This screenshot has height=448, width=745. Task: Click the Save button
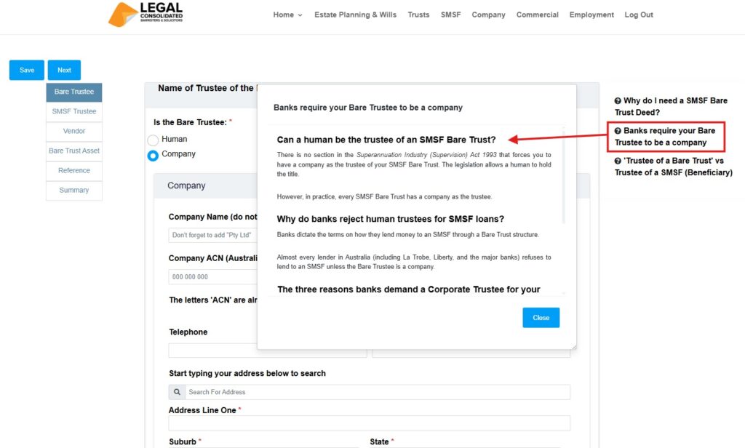(26, 70)
